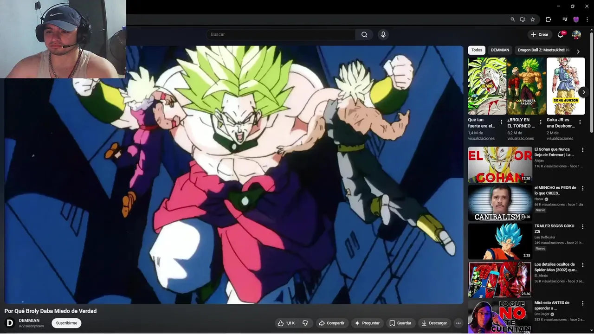Image resolution: width=594 pixels, height=334 pixels.
Task: Open options for 'Mirá esto ANTES' video
Action: (583, 303)
